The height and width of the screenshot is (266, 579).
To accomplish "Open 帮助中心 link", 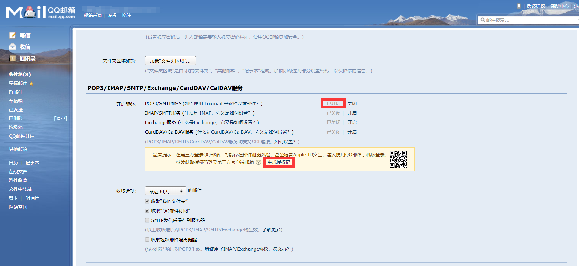I will [x=560, y=6].
